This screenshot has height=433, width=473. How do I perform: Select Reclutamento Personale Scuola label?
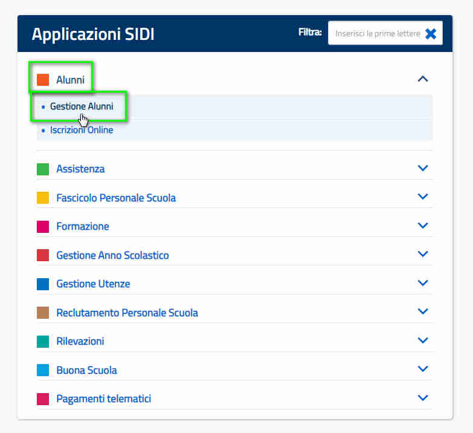pyautogui.click(x=127, y=313)
